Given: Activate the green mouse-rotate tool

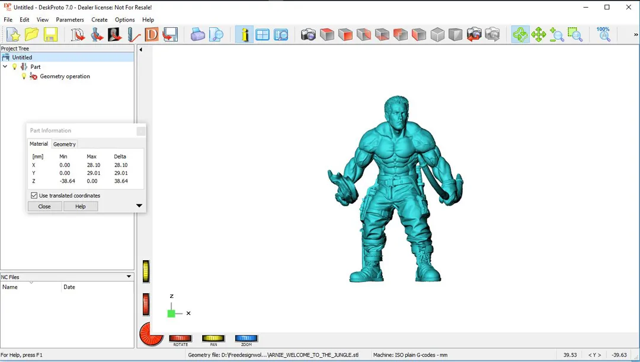Looking at the screenshot, I should point(520,35).
